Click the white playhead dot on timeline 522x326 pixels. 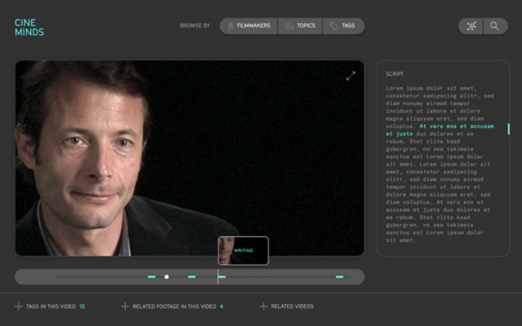point(166,277)
